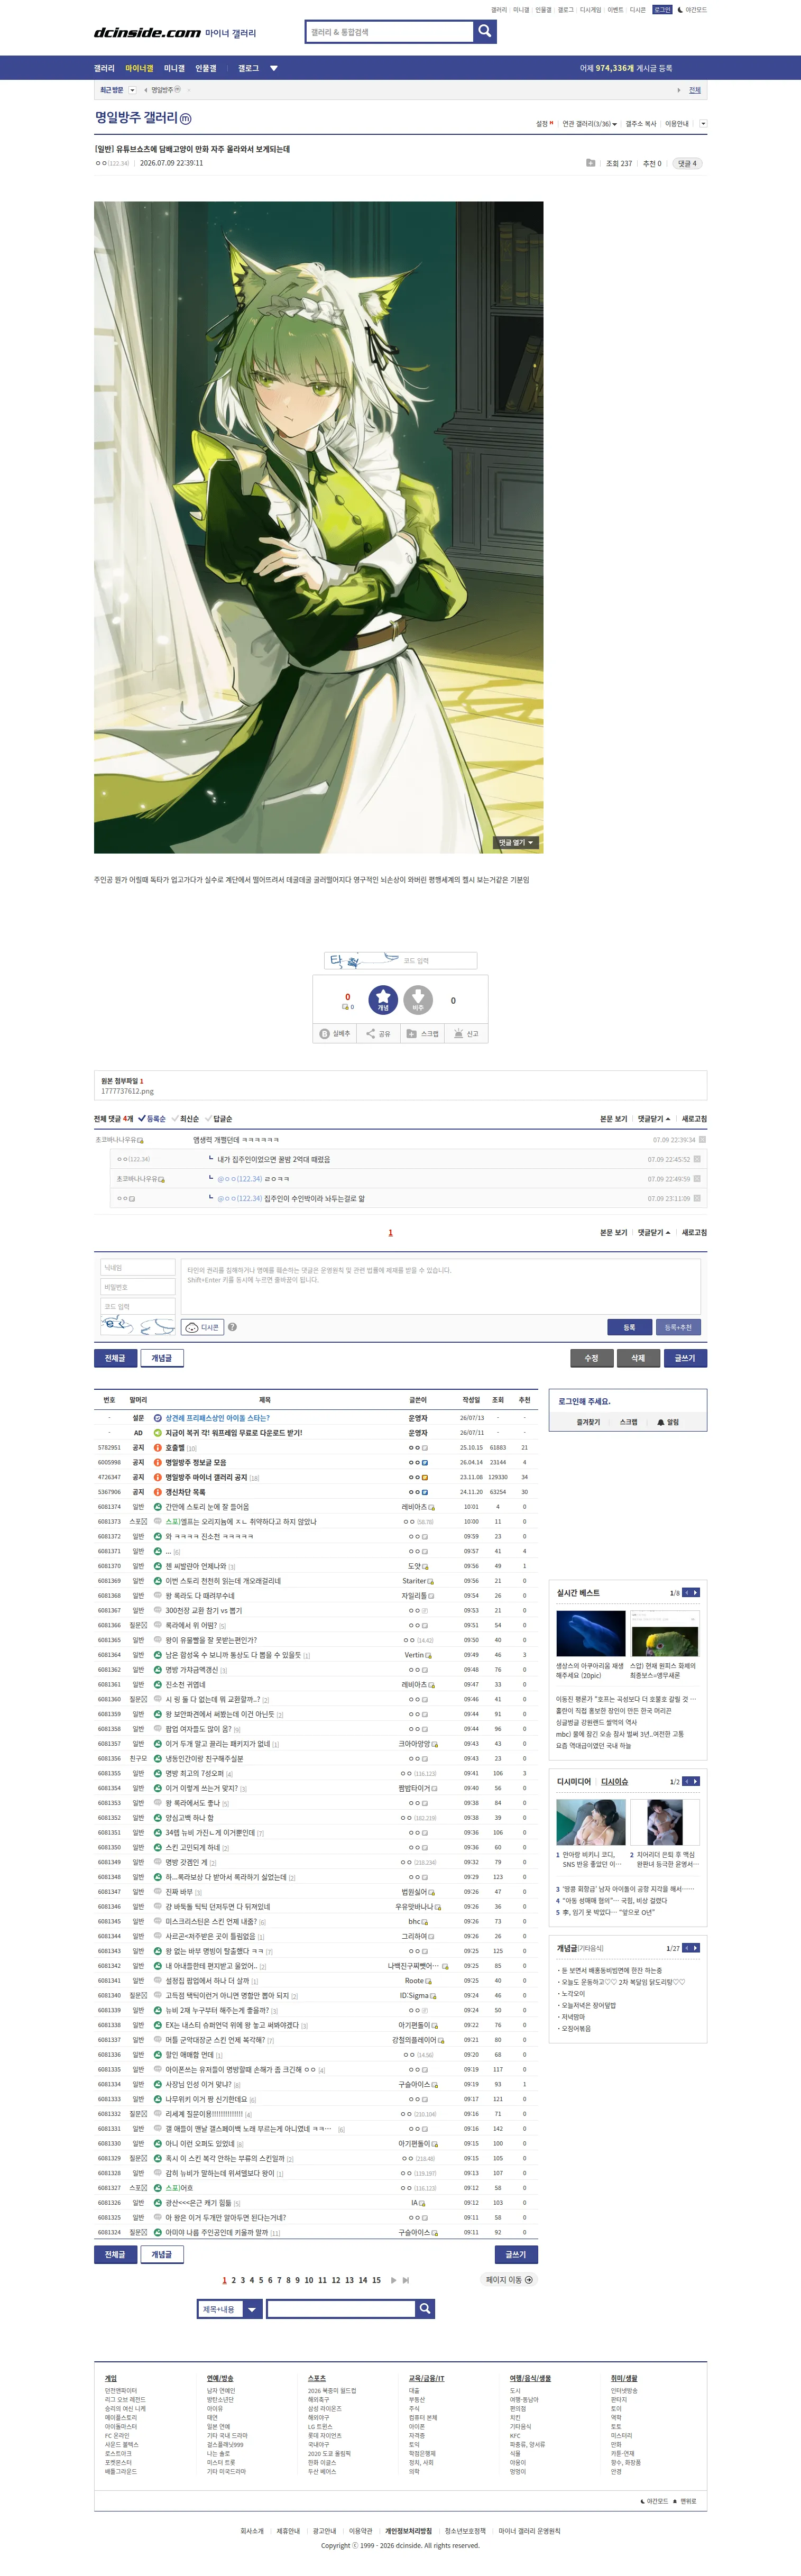Report the post using 신고 siren icon

click(466, 1034)
